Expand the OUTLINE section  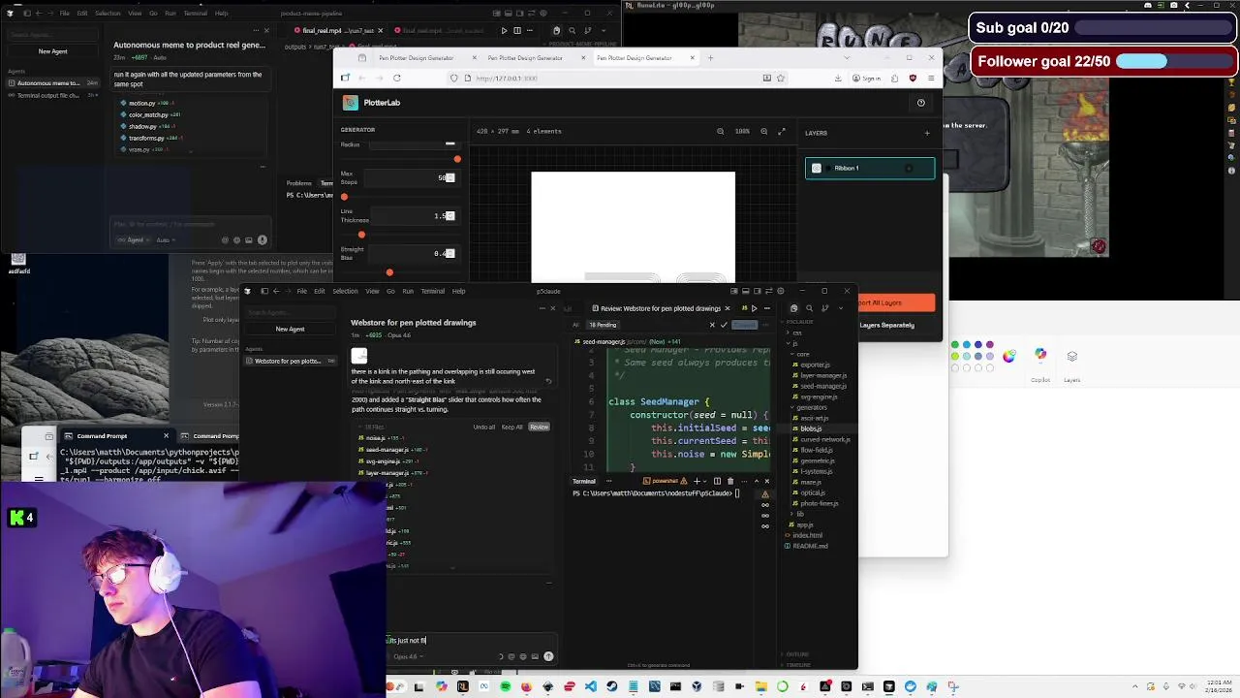(797, 654)
